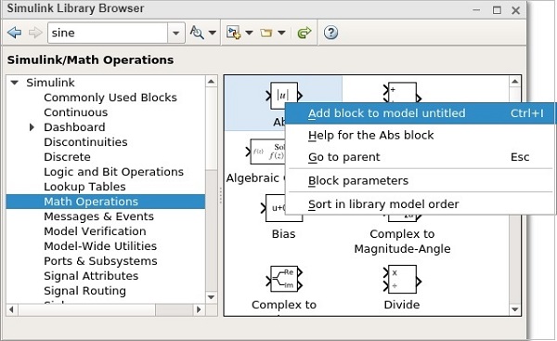Click the Forward navigation arrow
The width and height of the screenshot is (557, 341).
35,33
